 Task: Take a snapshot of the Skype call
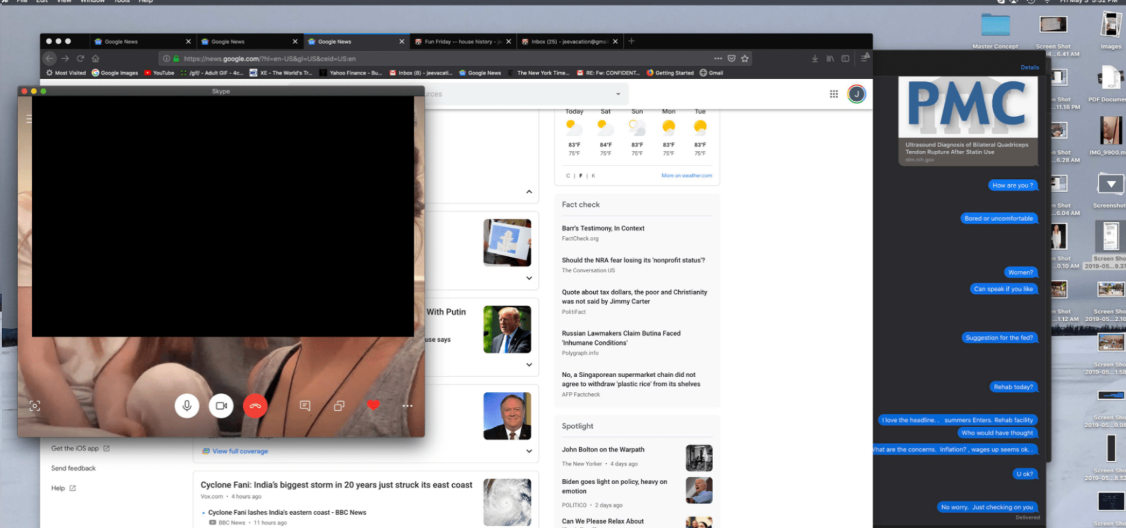(35, 406)
